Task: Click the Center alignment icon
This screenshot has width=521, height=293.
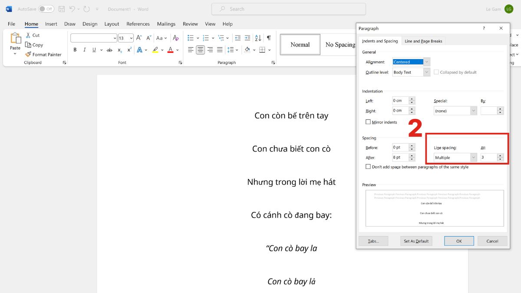Action: click(200, 50)
